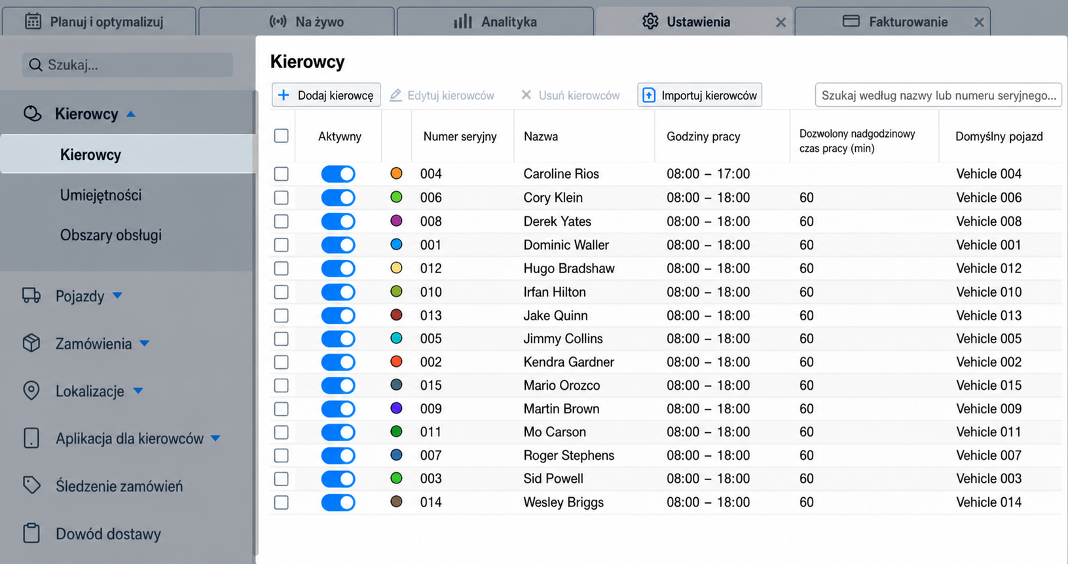Viewport: 1068px width, 564px height.
Task: Click the Kierowcy section icon in sidebar
Action: tap(33, 114)
